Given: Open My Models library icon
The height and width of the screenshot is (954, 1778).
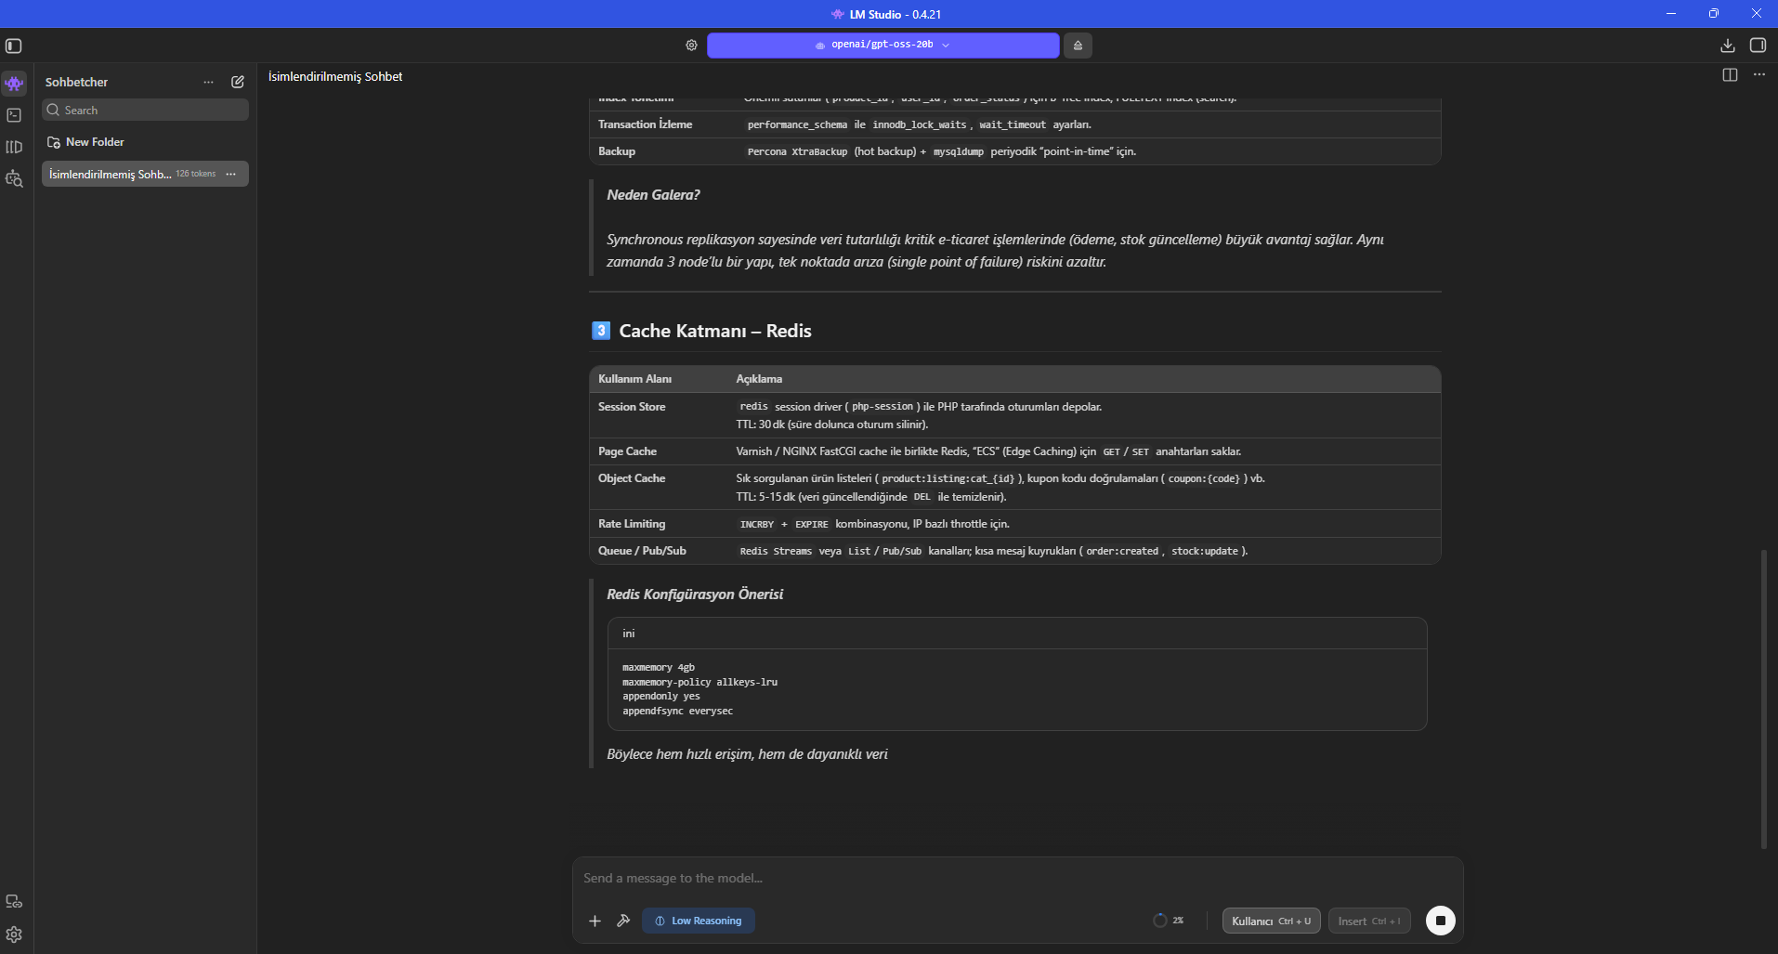Looking at the screenshot, I should pyautogui.click(x=14, y=147).
